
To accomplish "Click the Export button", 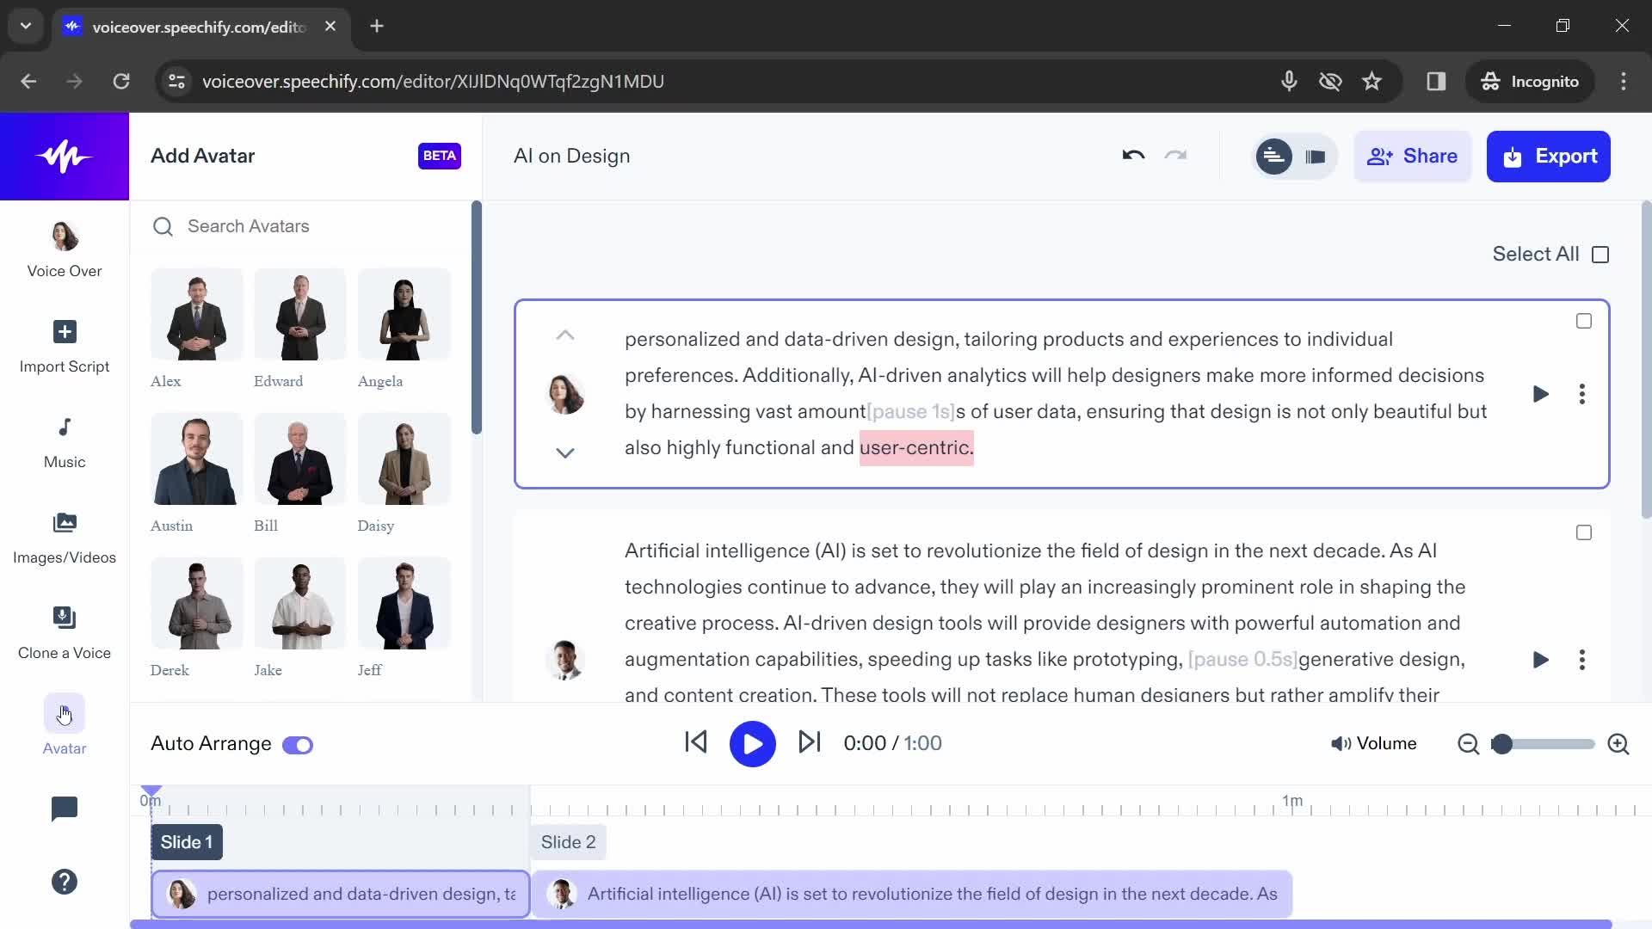I will tap(1550, 157).
